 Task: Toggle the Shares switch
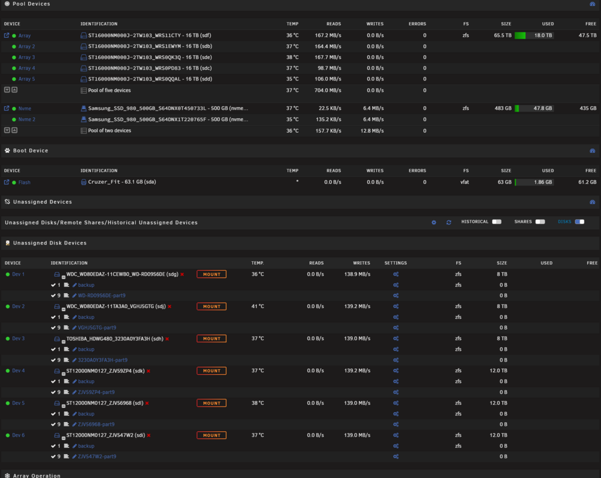click(x=540, y=222)
